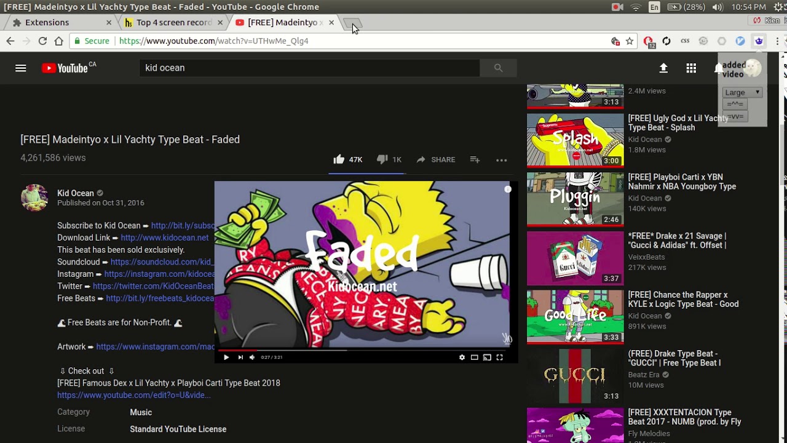Open a new browser tab
Viewport: 787px width, 443px height.
coord(352,23)
